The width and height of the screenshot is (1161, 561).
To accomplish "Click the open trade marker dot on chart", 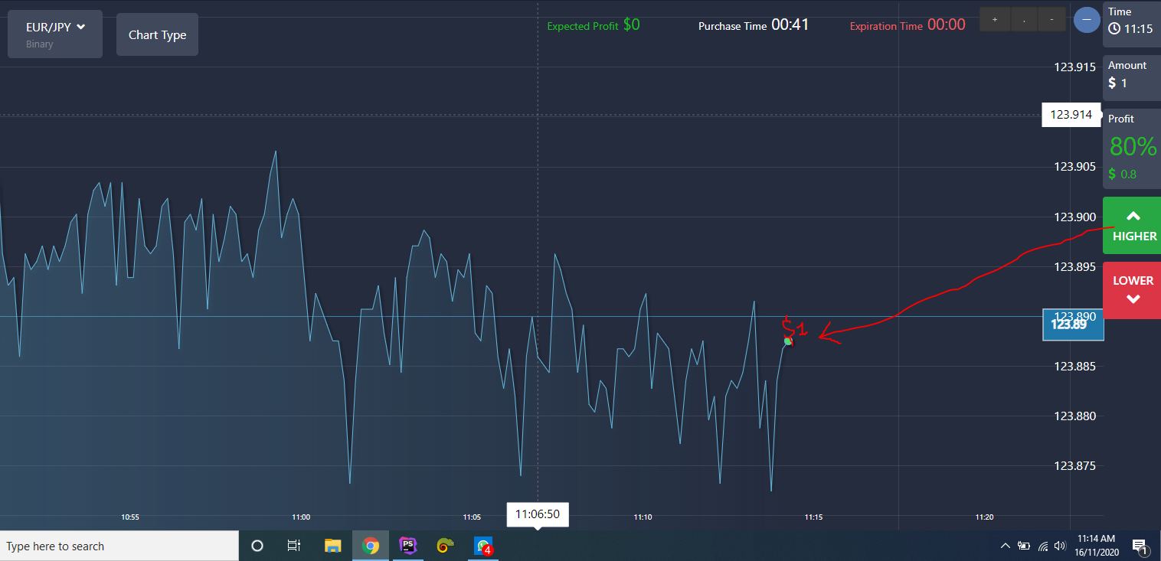I will (788, 341).
